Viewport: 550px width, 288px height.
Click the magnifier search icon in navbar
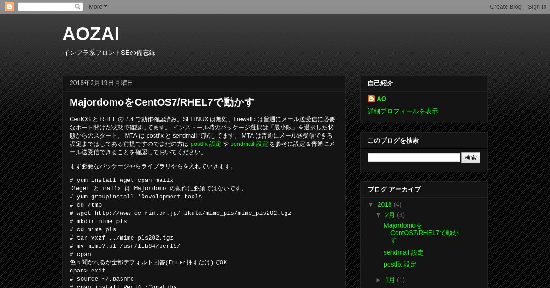(77, 6)
